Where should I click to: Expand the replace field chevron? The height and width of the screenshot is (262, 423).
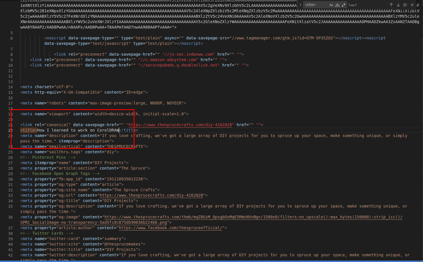(x=300, y=5)
